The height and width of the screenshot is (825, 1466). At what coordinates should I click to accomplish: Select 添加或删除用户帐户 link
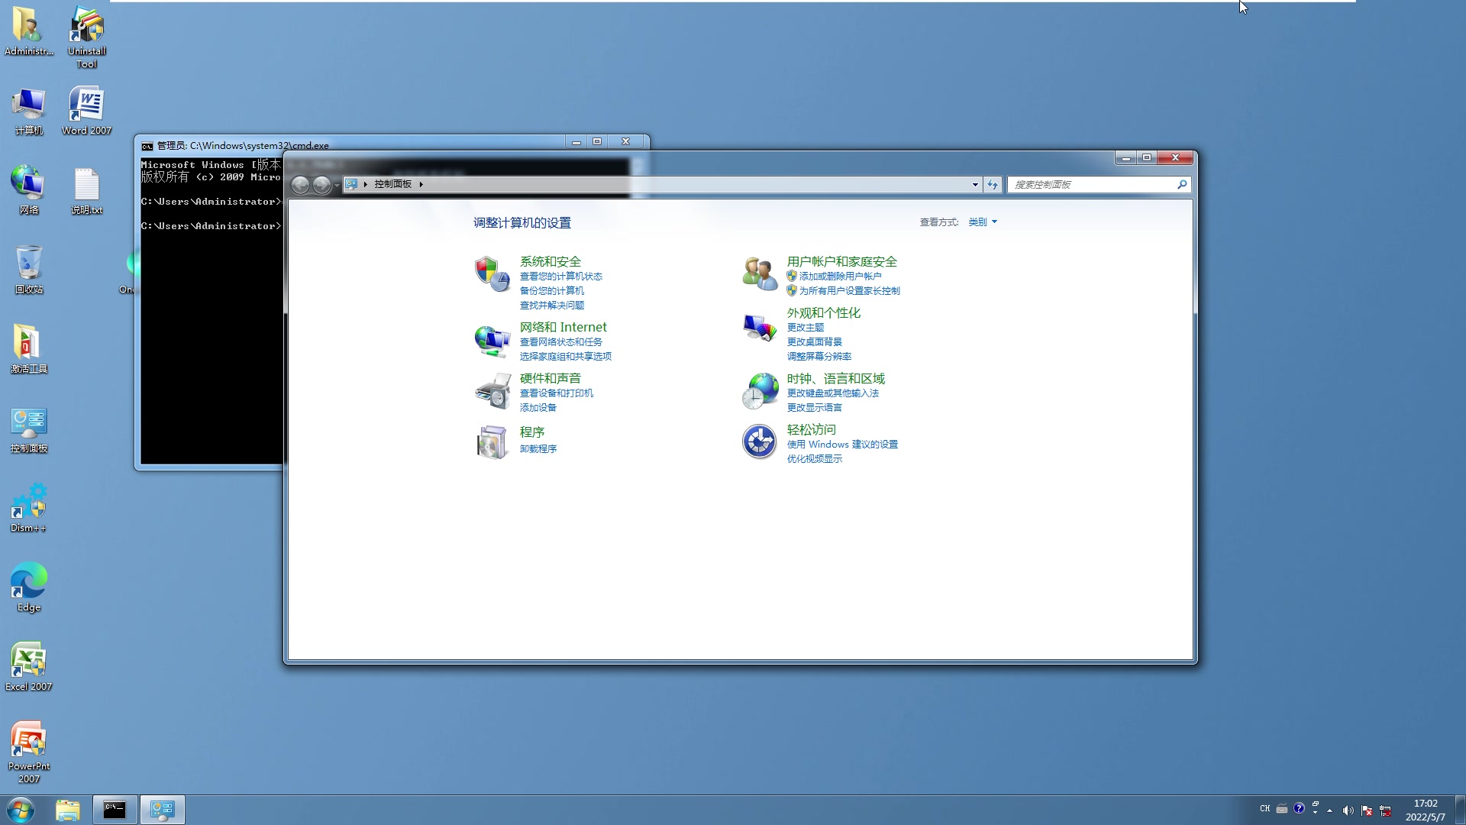point(840,276)
